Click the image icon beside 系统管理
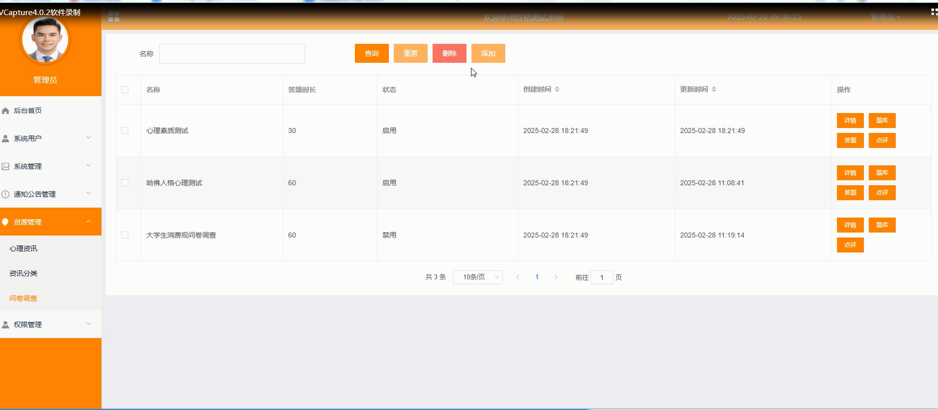This screenshot has width=938, height=410. click(x=6, y=166)
